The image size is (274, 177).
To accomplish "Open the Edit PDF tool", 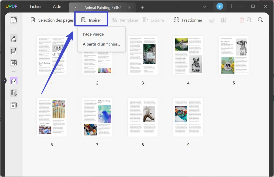I will pos(14,51).
